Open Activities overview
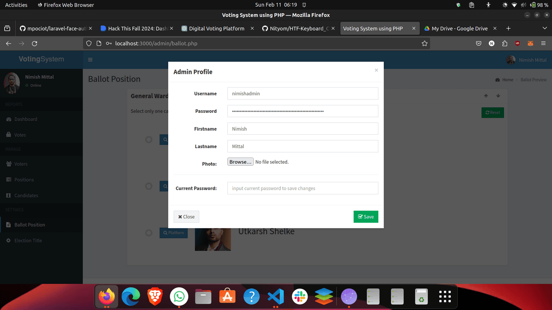Viewport: 552px width, 310px height. point(16,5)
